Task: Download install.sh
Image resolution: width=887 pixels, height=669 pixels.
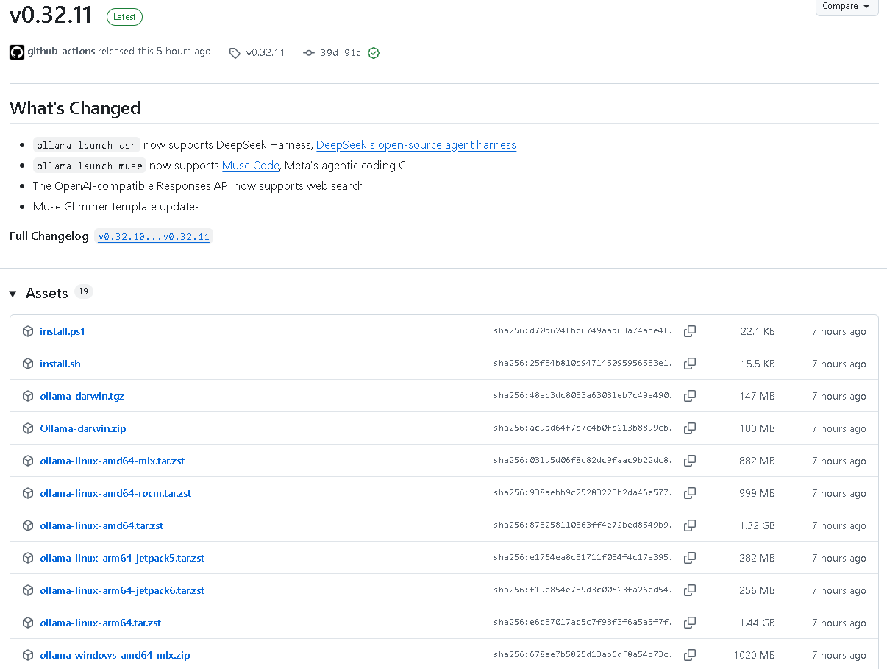Action: click(60, 364)
